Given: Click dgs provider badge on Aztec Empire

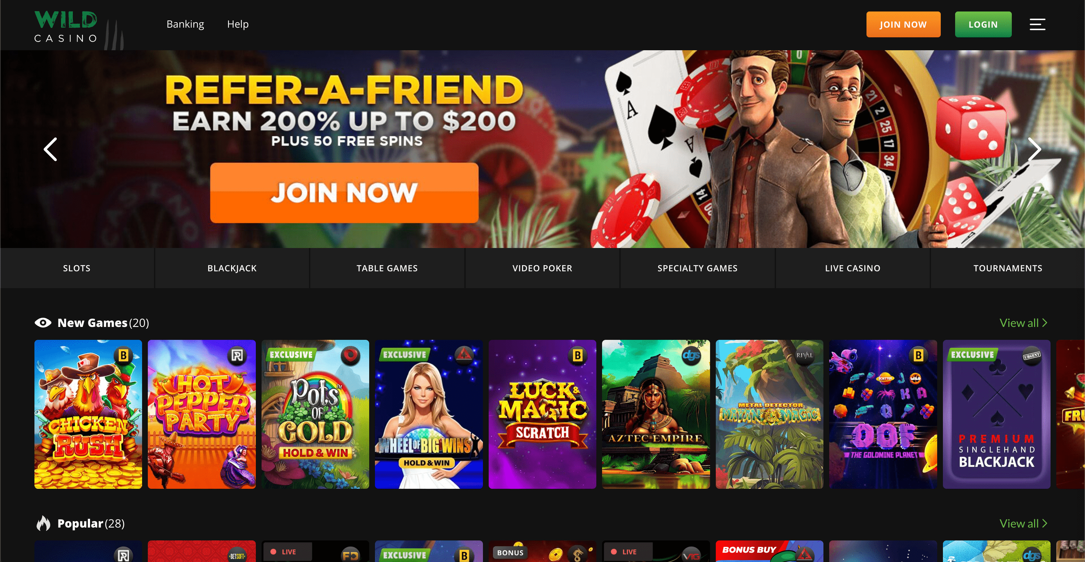Looking at the screenshot, I should click(691, 356).
